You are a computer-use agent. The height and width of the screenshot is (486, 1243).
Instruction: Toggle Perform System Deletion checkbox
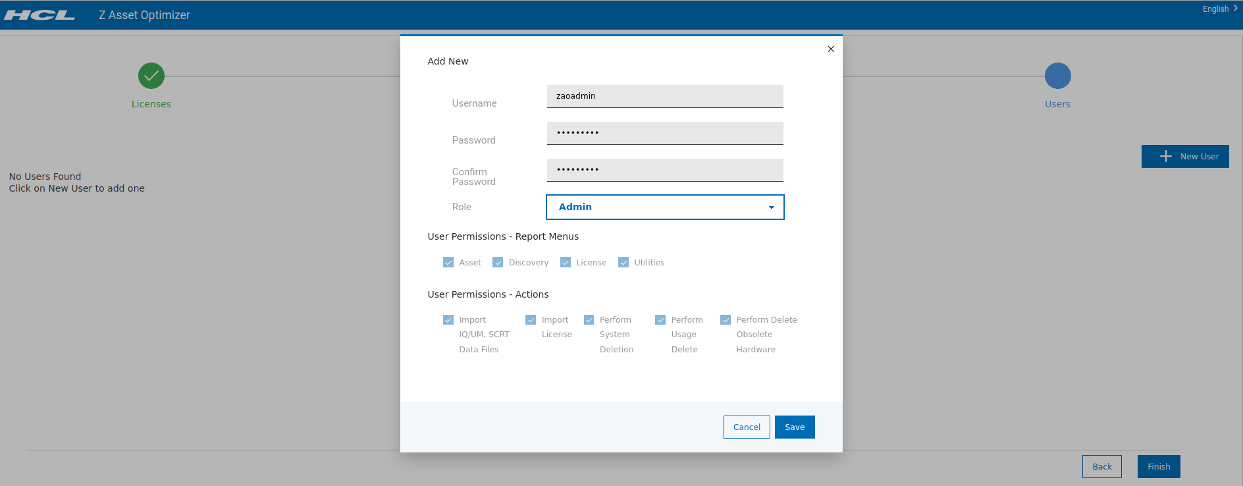coord(589,320)
